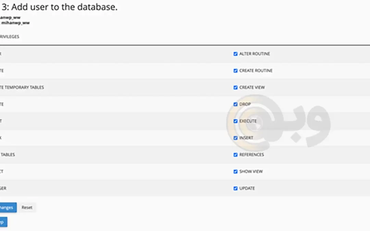The image size is (370, 231).
Task: Click the CREATE TEMPORARY TABLES label
Action: (22, 88)
